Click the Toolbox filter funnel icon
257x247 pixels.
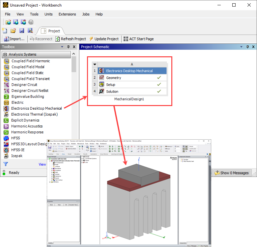pyautogui.click(x=6, y=164)
